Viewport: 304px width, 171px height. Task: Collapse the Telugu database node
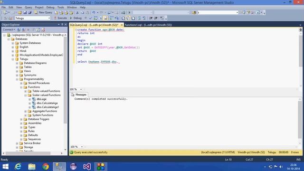pos(13,59)
